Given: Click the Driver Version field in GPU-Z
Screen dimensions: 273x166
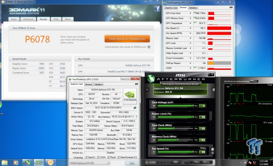Looking at the screenshot, I should coord(111,139).
